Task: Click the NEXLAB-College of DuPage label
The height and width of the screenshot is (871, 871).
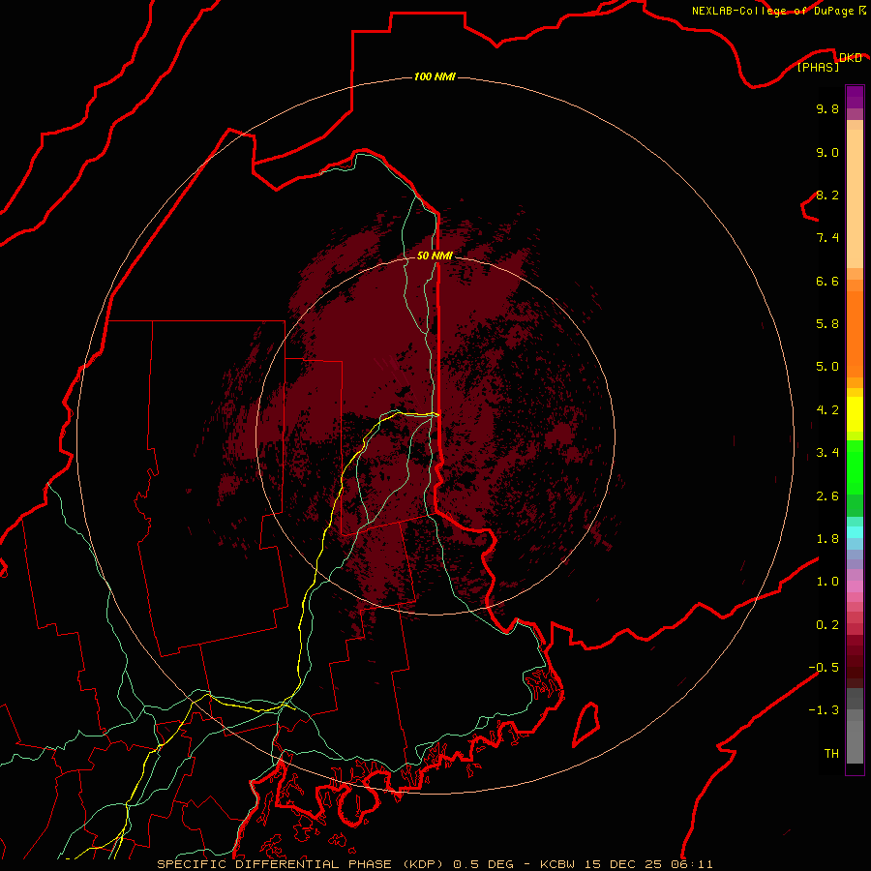Action: (773, 11)
